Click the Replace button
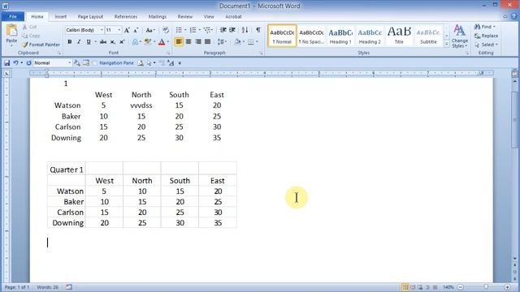Image resolution: width=520 pixels, height=292 pixels. click(x=486, y=36)
